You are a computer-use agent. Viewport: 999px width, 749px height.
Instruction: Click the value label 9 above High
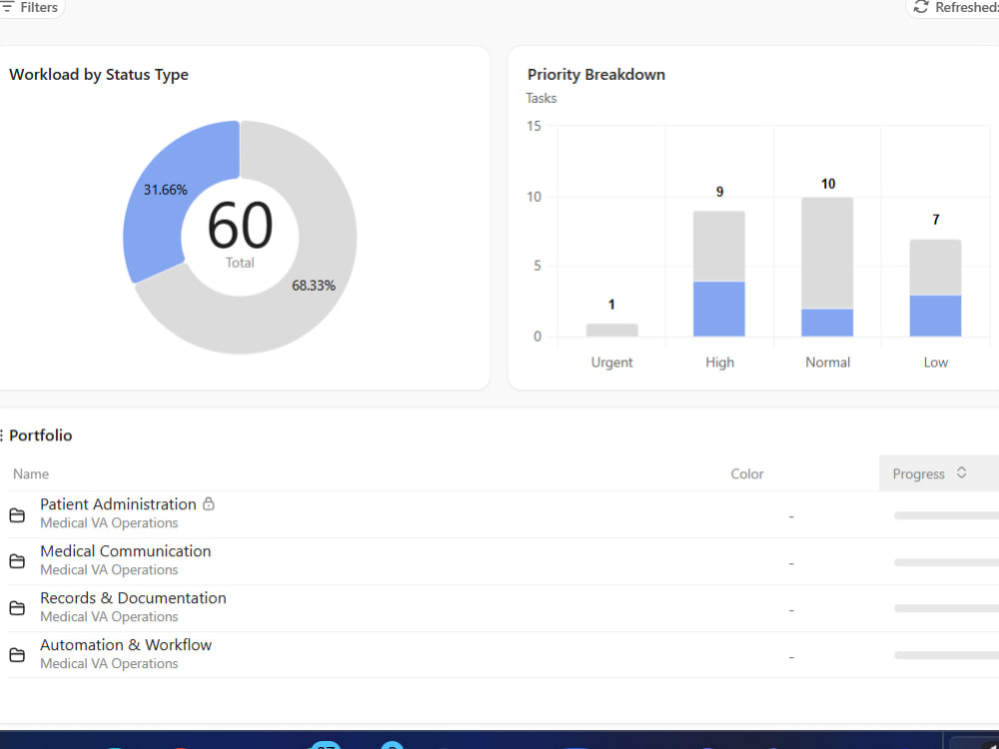click(x=719, y=192)
